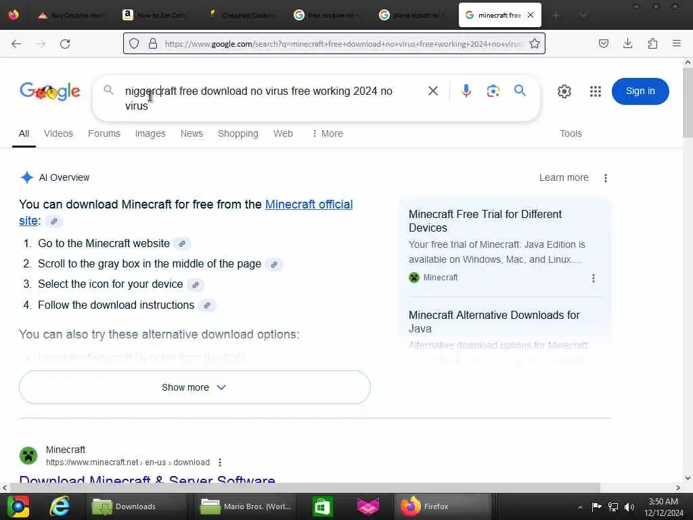Click Learn more about AI Overview
Viewport: 693px width, 520px height.
(x=564, y=178)
